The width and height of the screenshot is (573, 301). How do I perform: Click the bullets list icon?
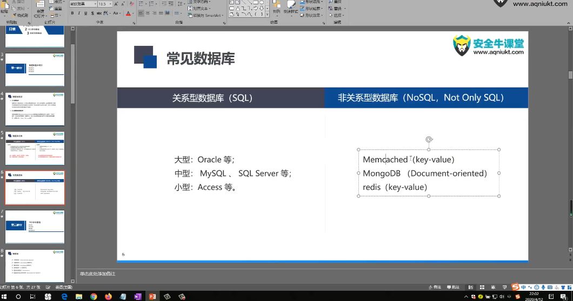[x=142, y=4]
